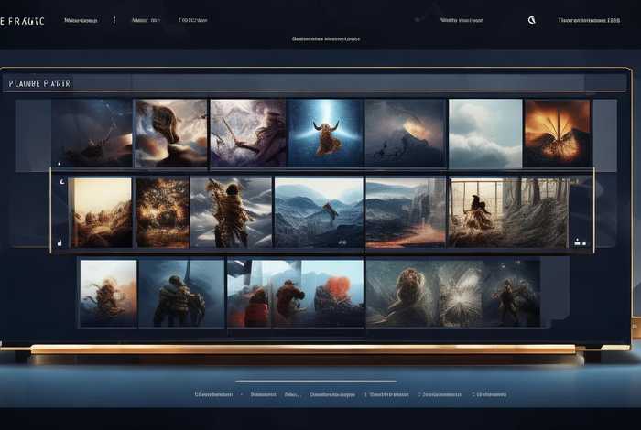Click the centered subtitle link below navigation
Viewport: 641px width, 430px height.
[325, 39]
